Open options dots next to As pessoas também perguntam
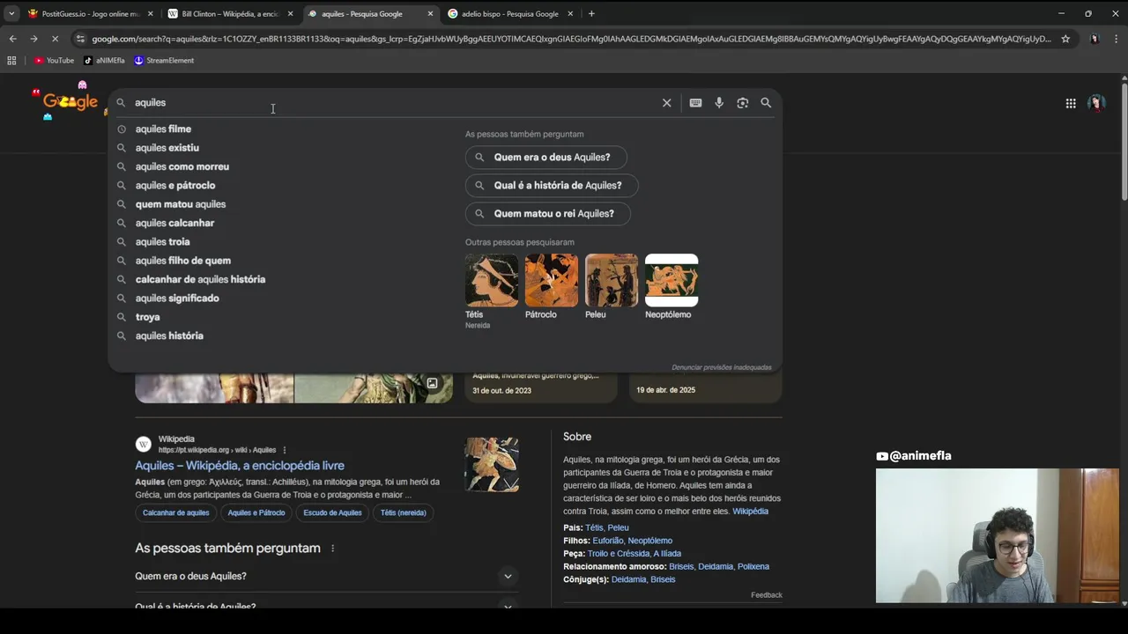The image size is (1128, 634). pyautogui.click(x=332, y=549)
